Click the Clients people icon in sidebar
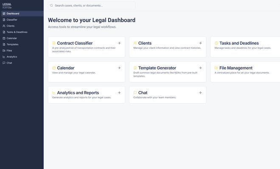The height and width of the screenshot is (169, 280). [4, 26]
